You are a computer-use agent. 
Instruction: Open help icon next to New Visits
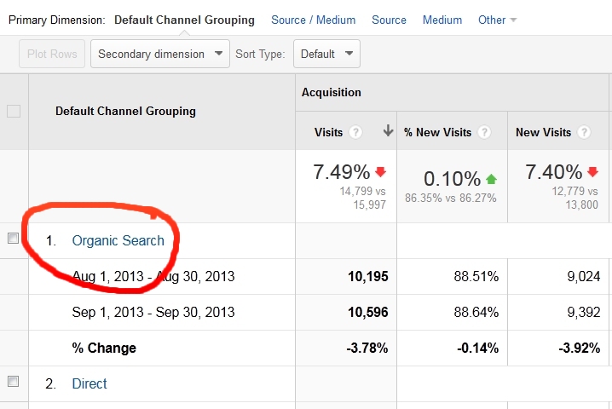click(584, 132)
